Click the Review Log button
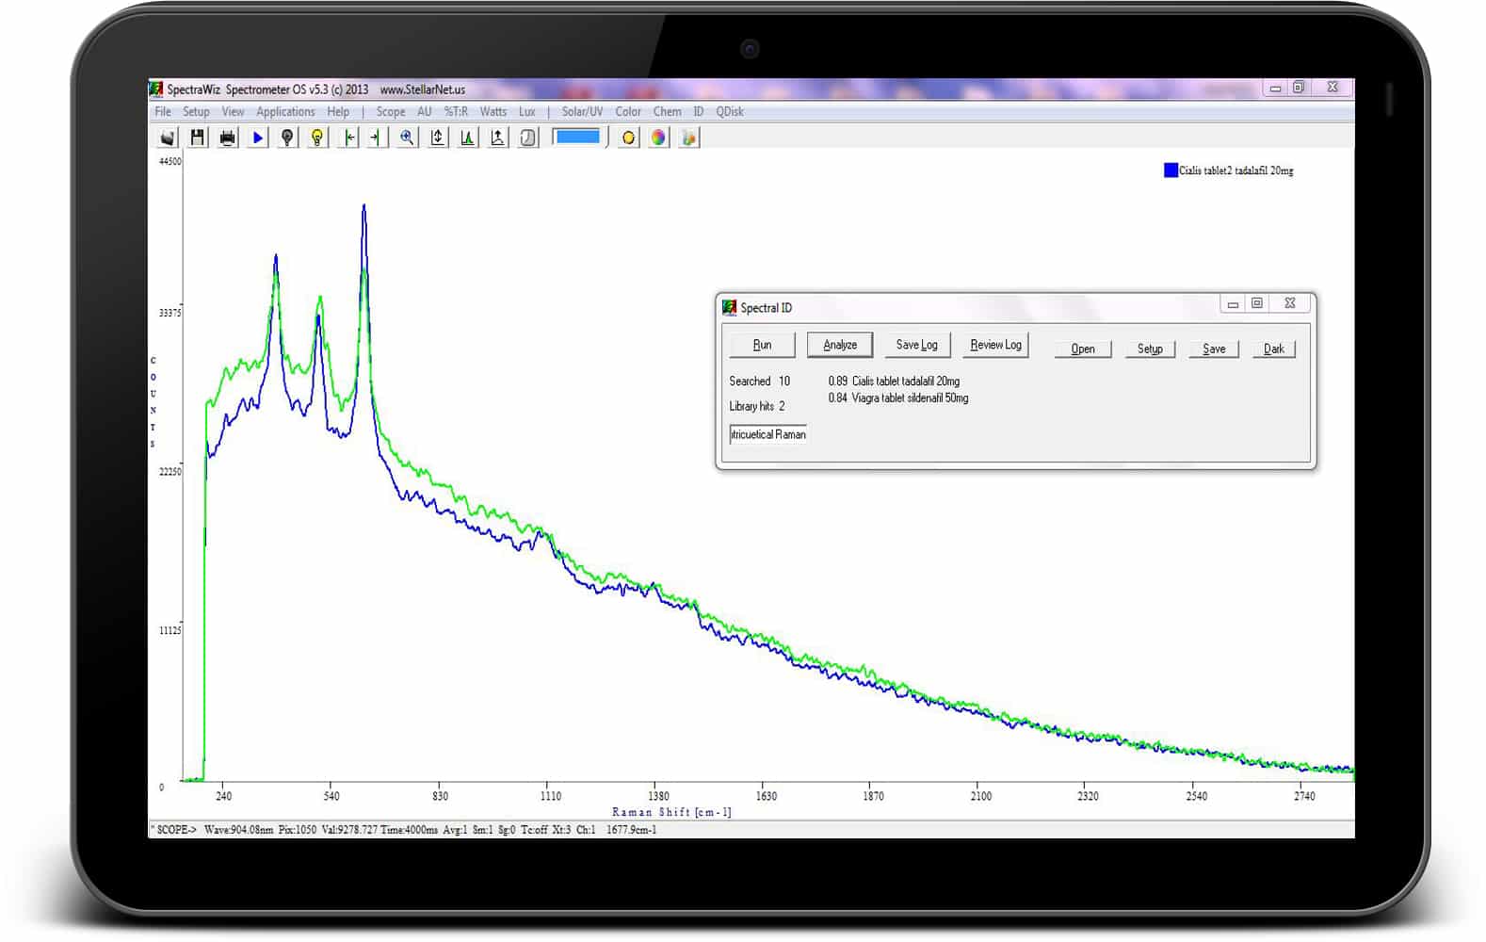The image size is (1486, 942). point(995,345)
